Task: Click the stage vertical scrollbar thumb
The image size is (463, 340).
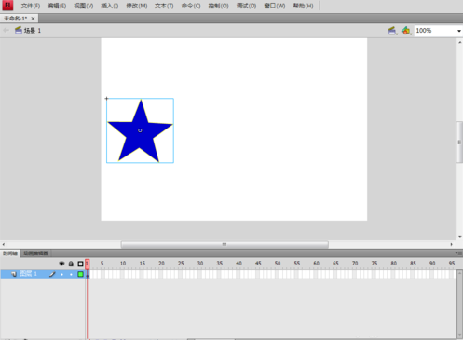Action: click(x=459, y=142)
